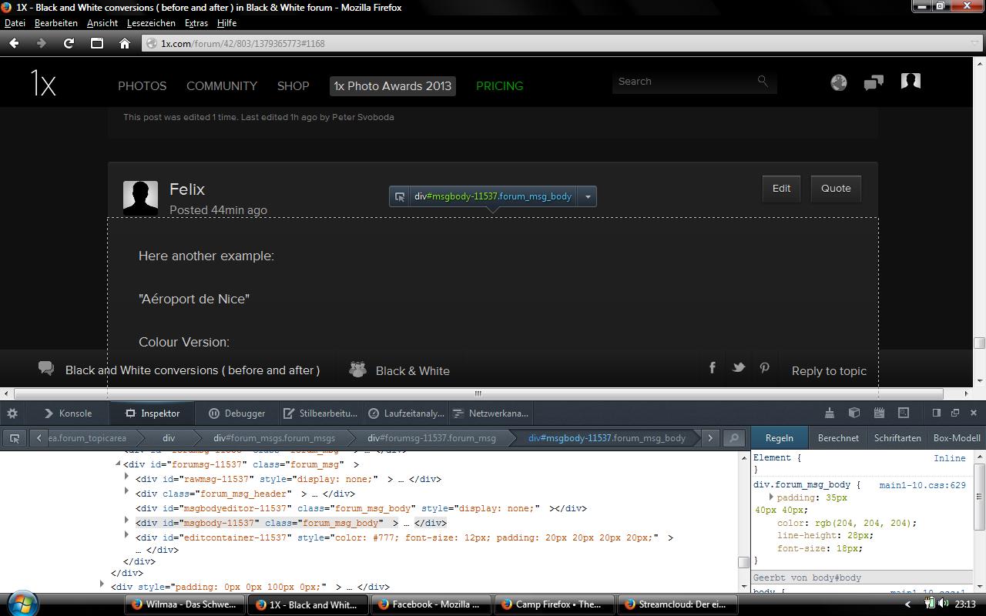Click the Twitter share icon
Viewport: 986px width, 616px height.
click(x=738, y=368)
